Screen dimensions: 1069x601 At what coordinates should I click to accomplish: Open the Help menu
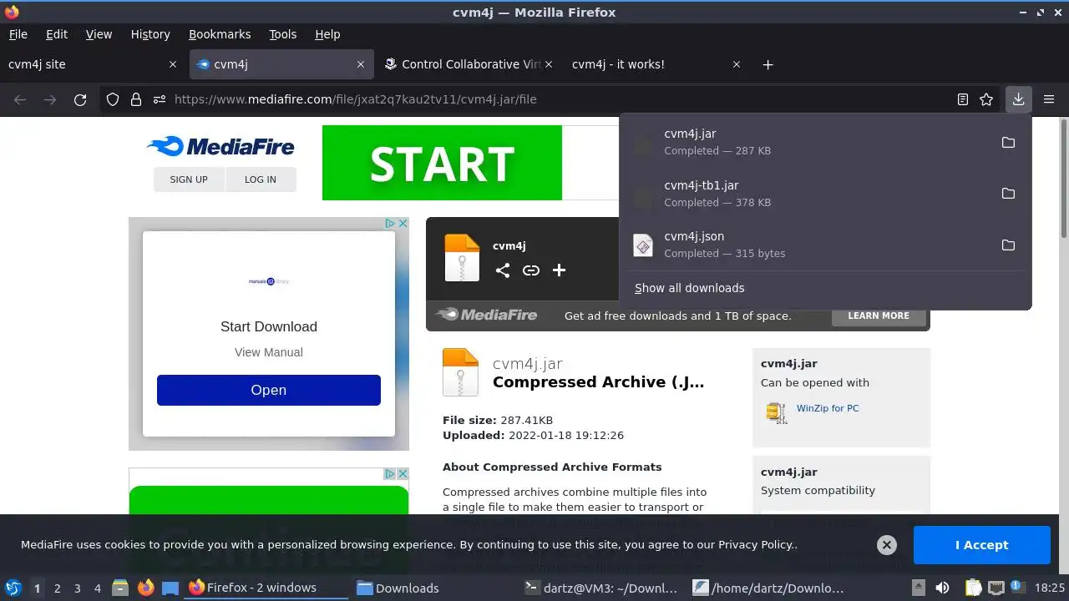(327, 34)
